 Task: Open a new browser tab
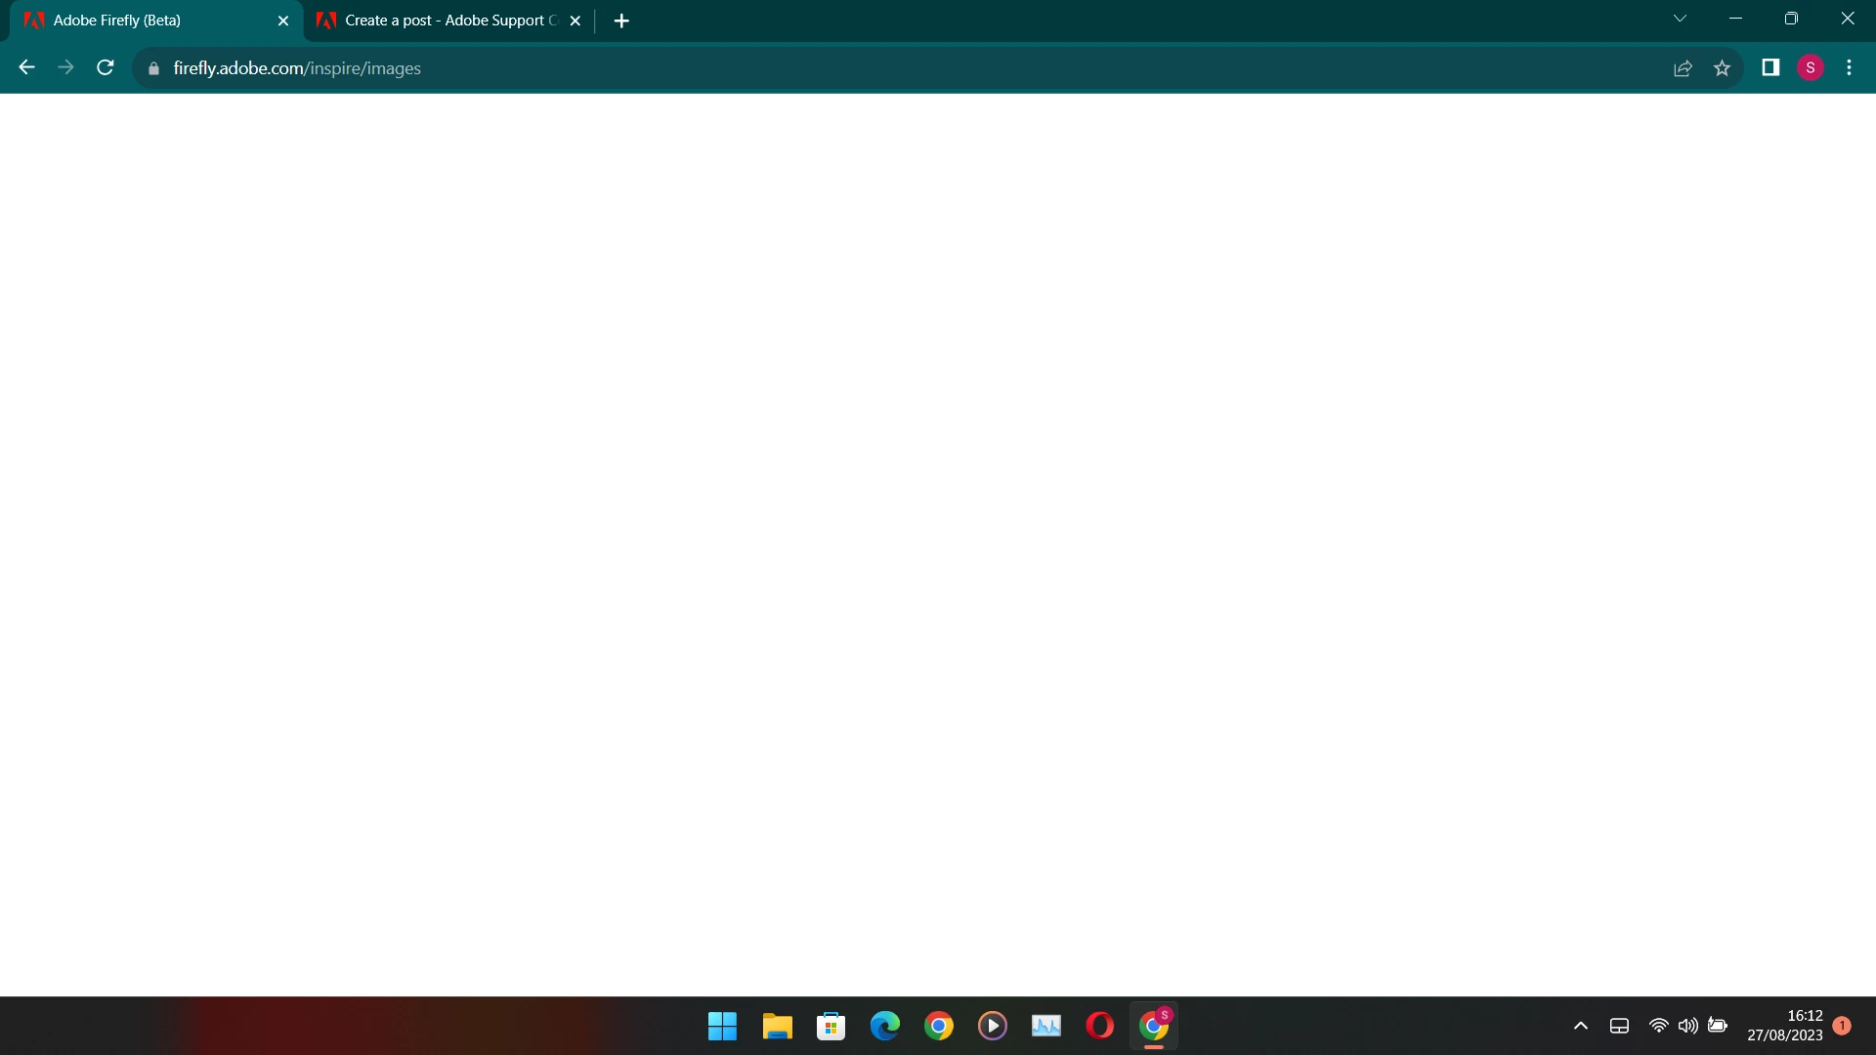[621, 21]
